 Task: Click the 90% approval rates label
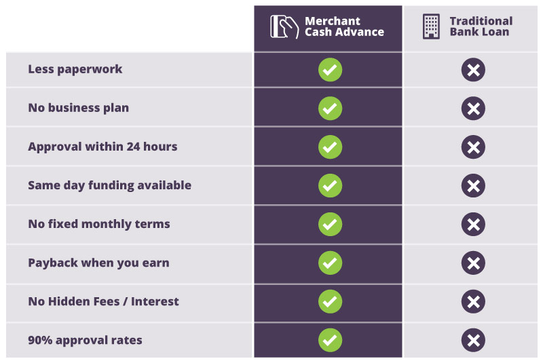[85, 340]
